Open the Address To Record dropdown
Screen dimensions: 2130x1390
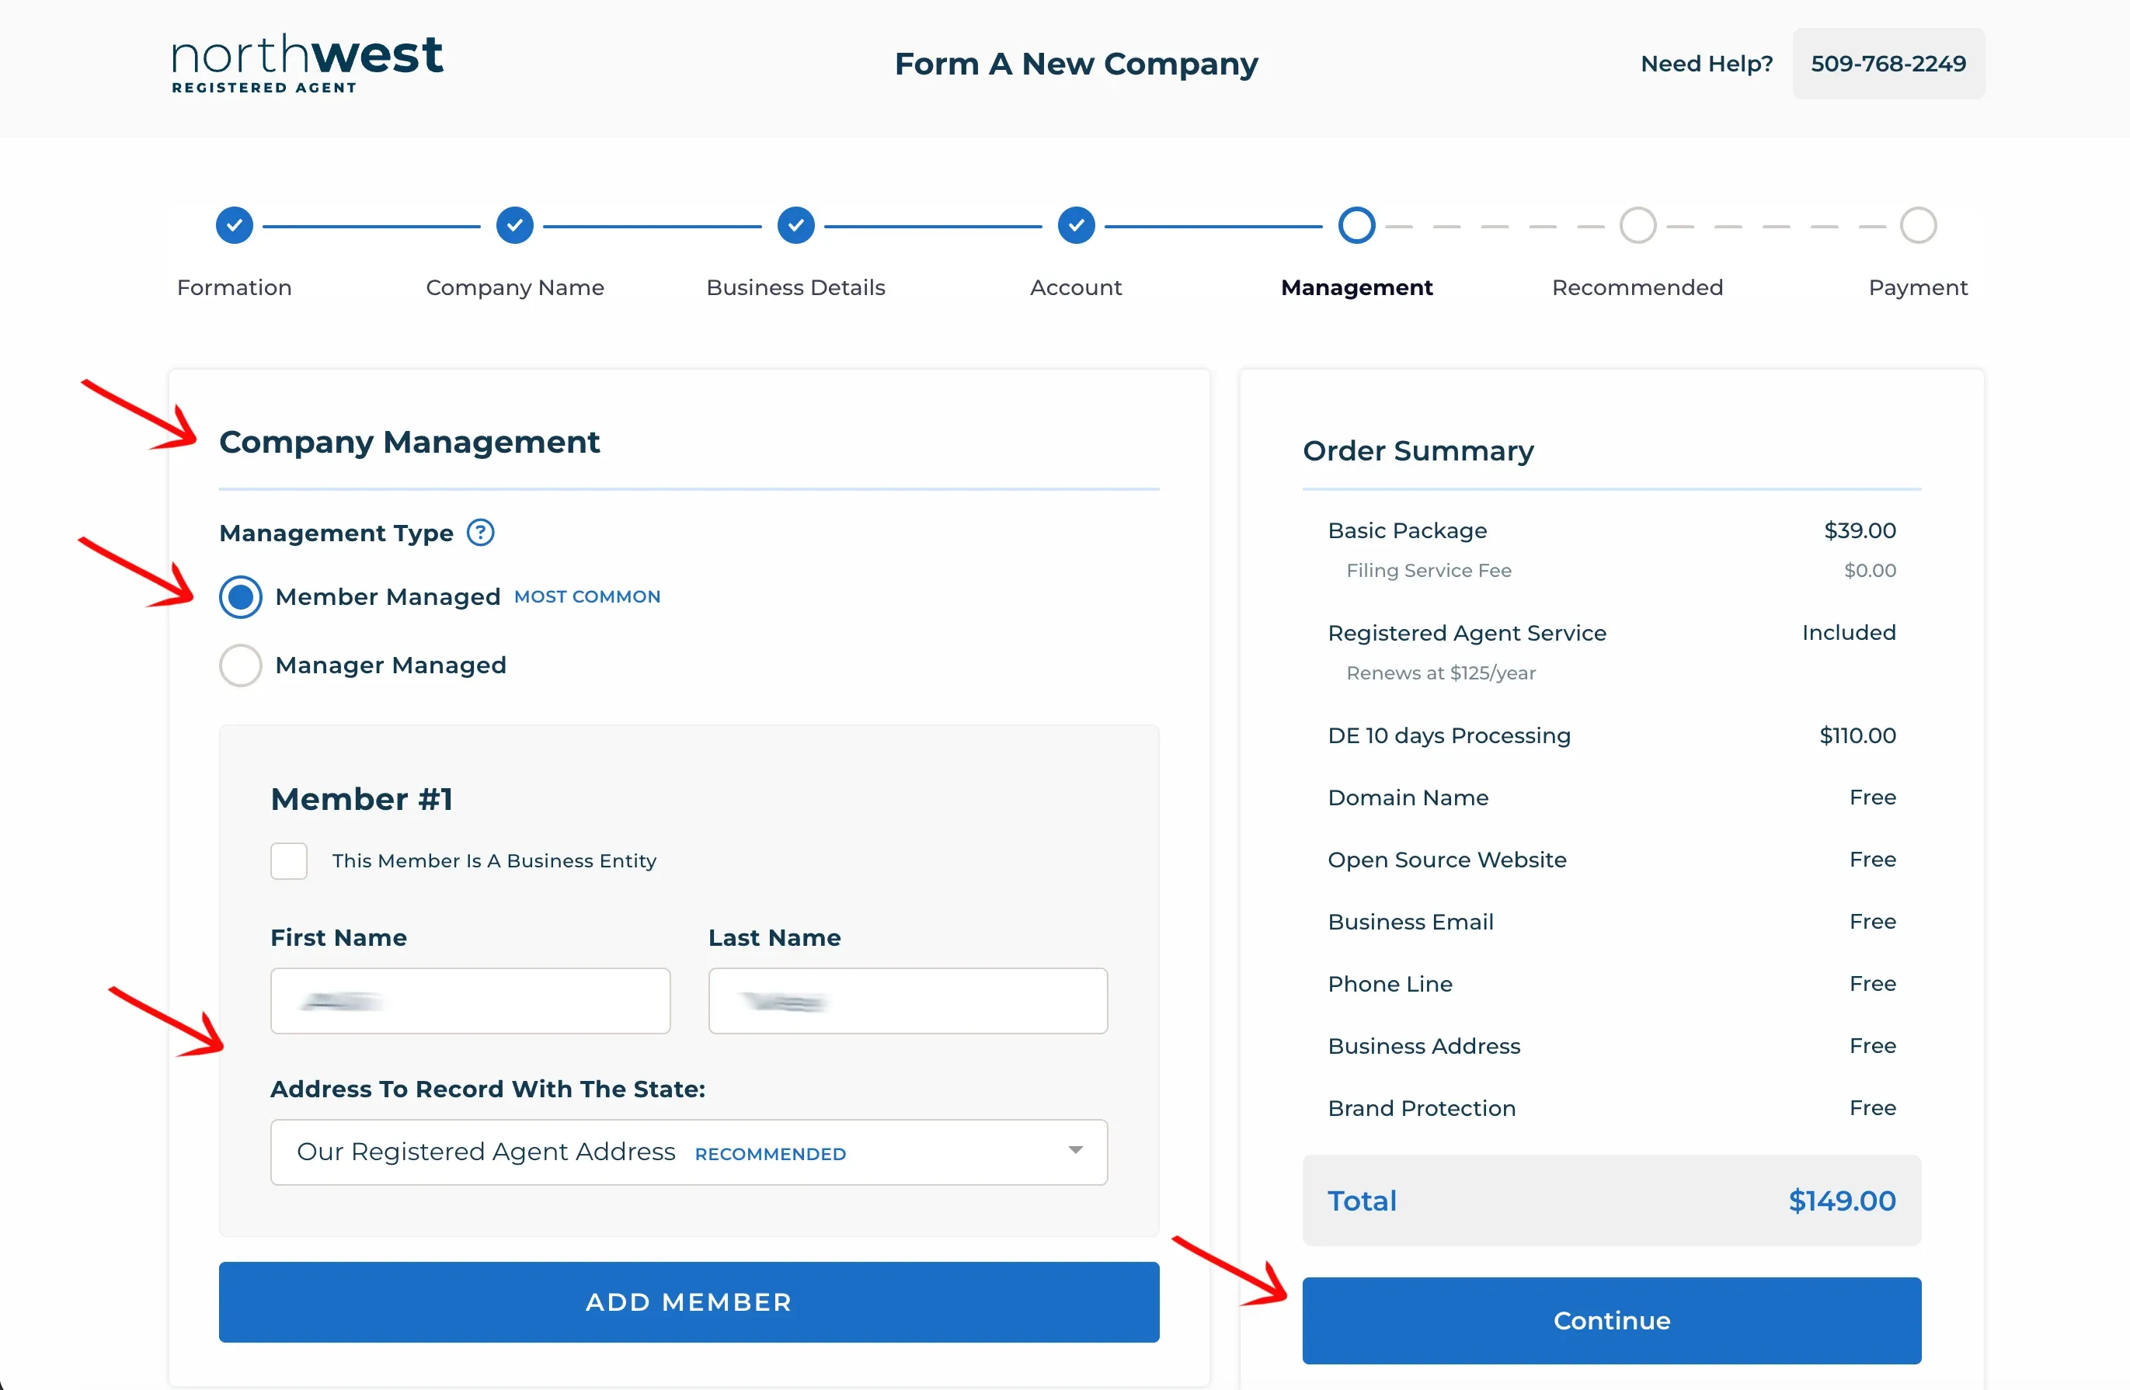(x=689, y=1152)
